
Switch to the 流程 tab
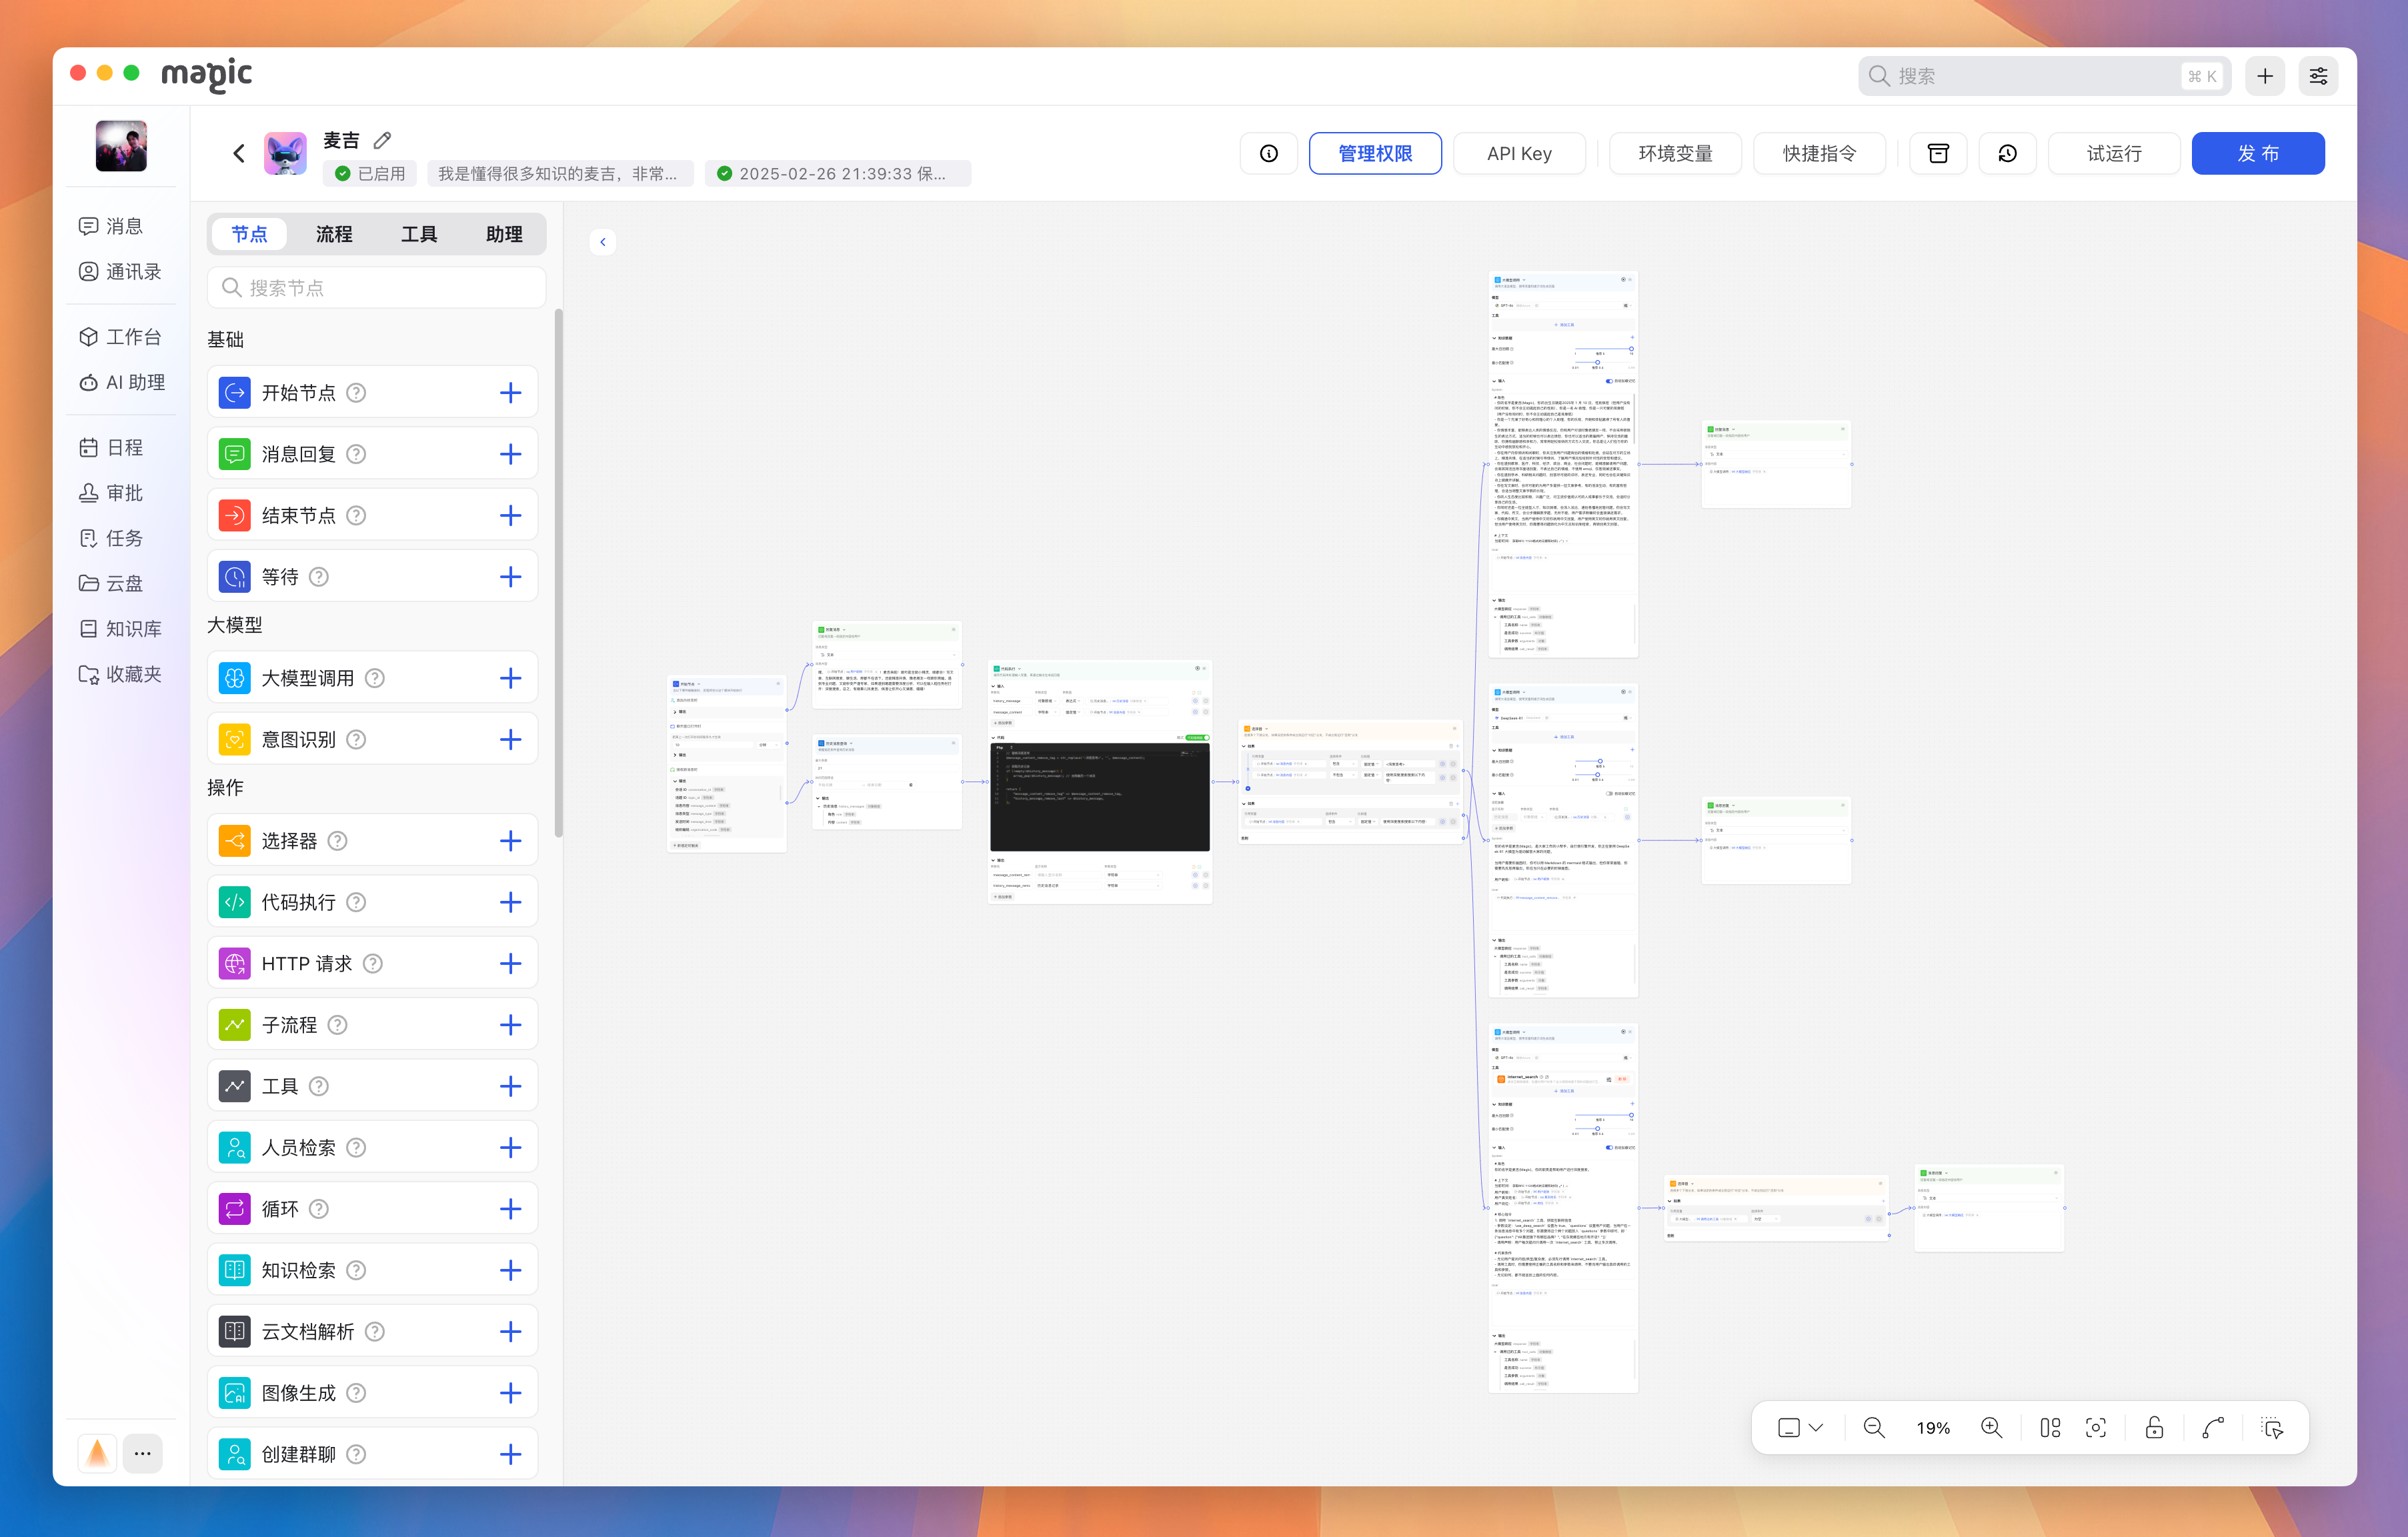(334, 234)
